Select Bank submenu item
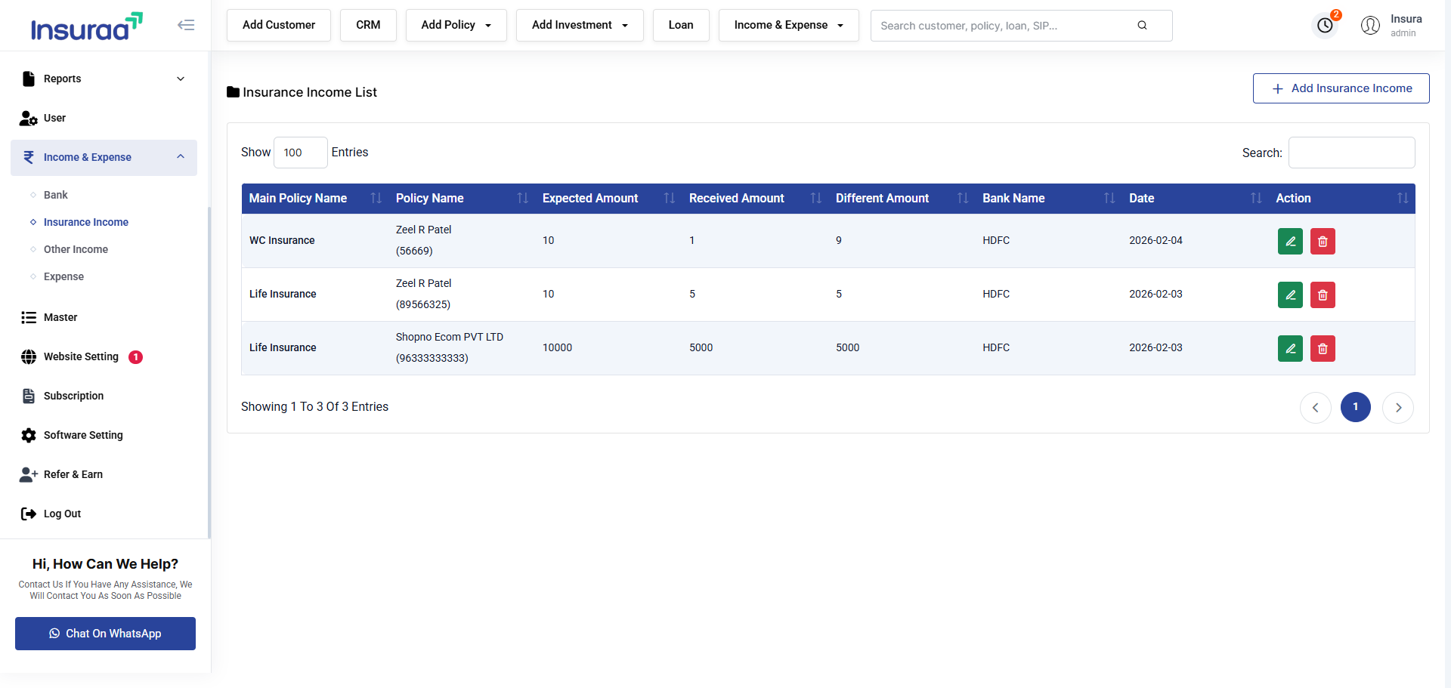 pos(56,195)
